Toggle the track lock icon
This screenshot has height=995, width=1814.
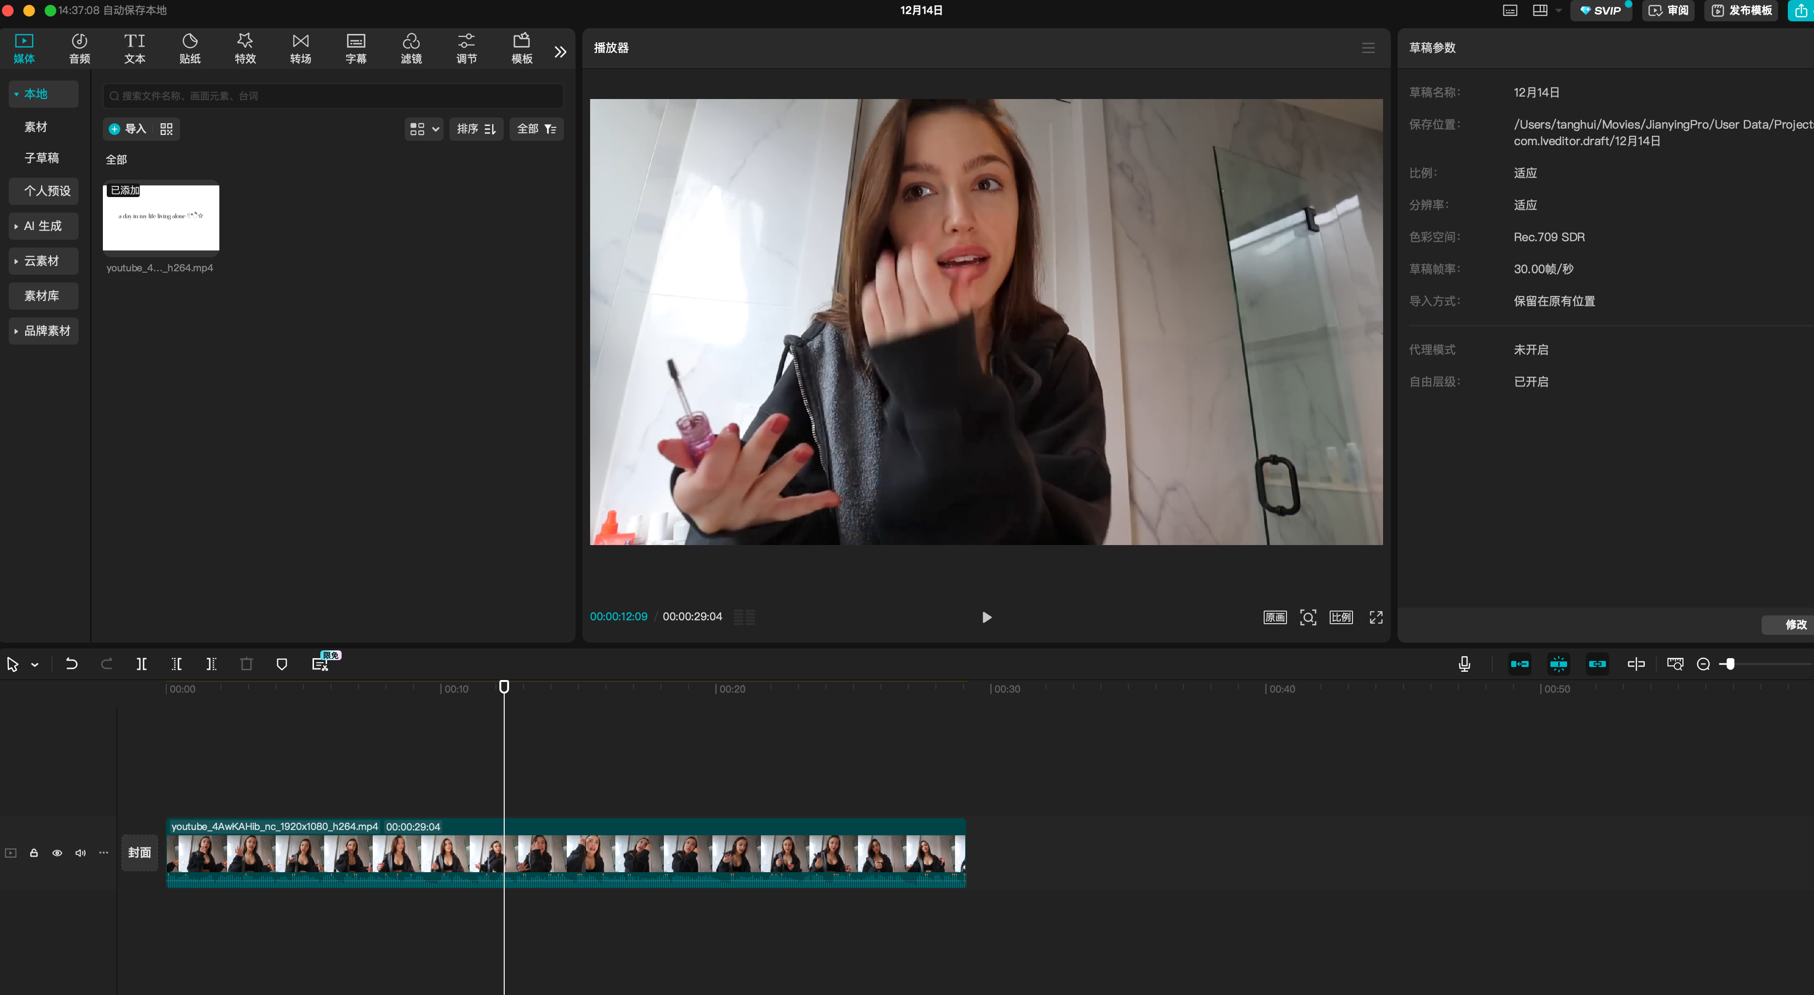pos(33,853)
